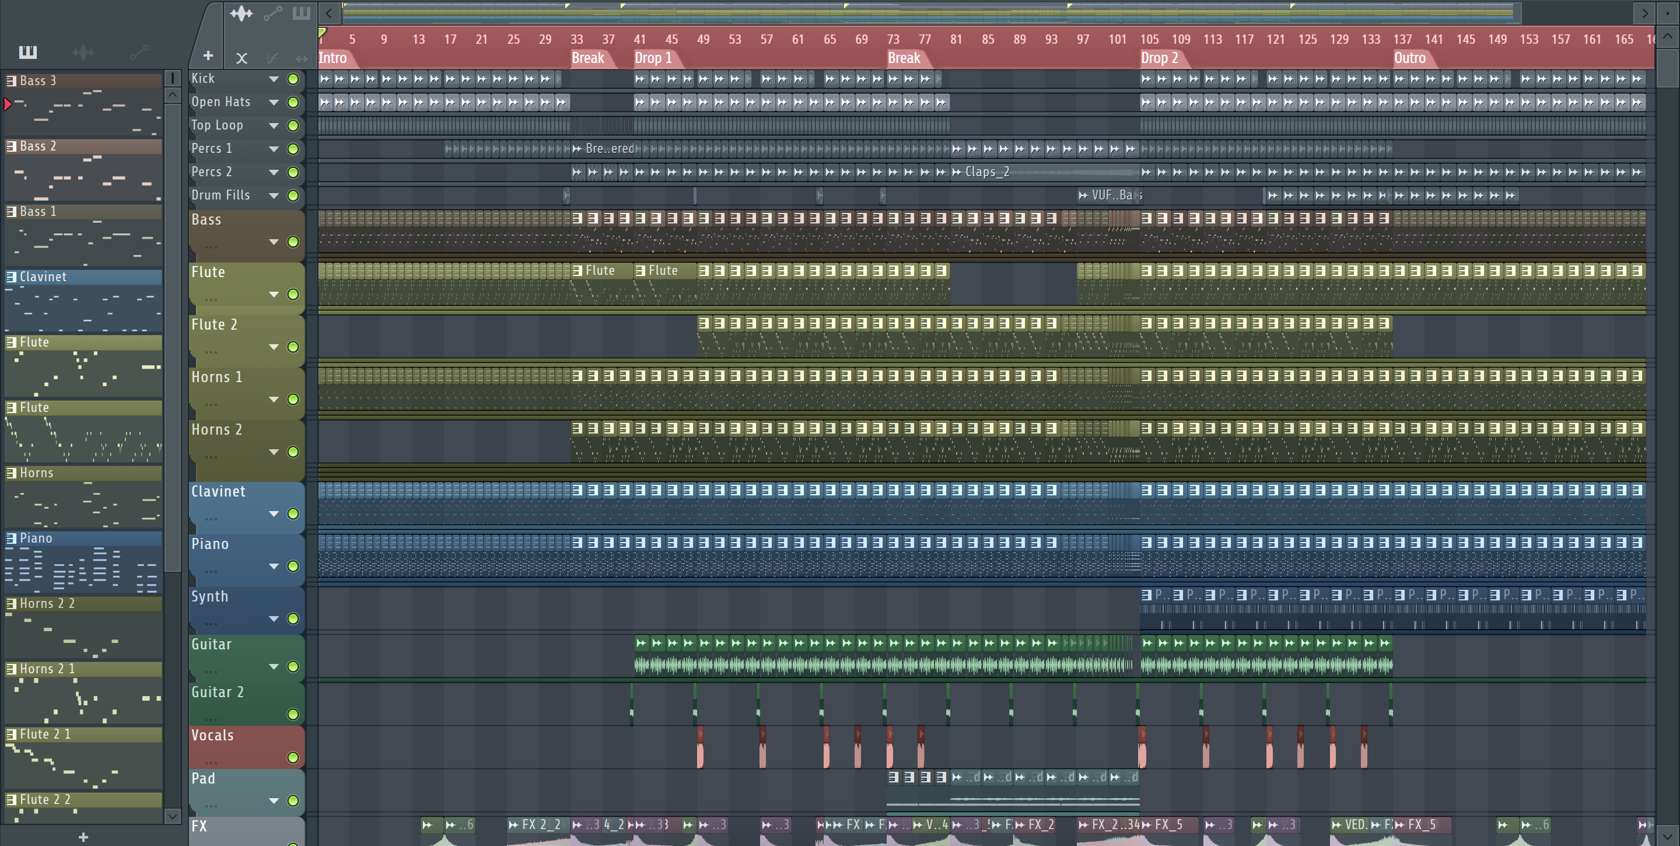This screenshot has height=846, width=1680.
Task: Click the curve icon in playlist toolbar
Action: pyautogui.click(x=272, y=58)
